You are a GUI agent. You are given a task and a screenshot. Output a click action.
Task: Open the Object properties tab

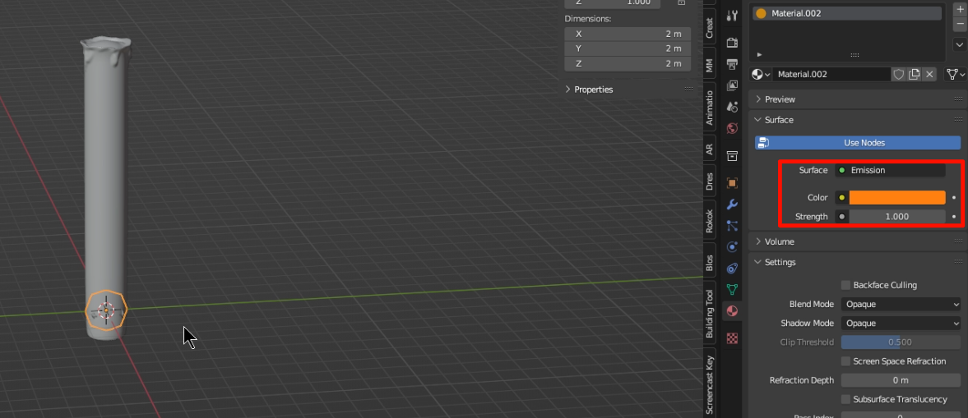tap(732, 183)
